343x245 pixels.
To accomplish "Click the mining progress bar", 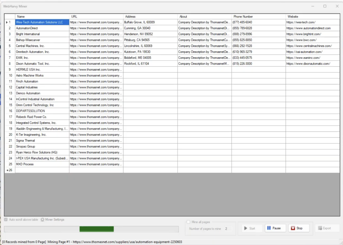I will 91,229.
